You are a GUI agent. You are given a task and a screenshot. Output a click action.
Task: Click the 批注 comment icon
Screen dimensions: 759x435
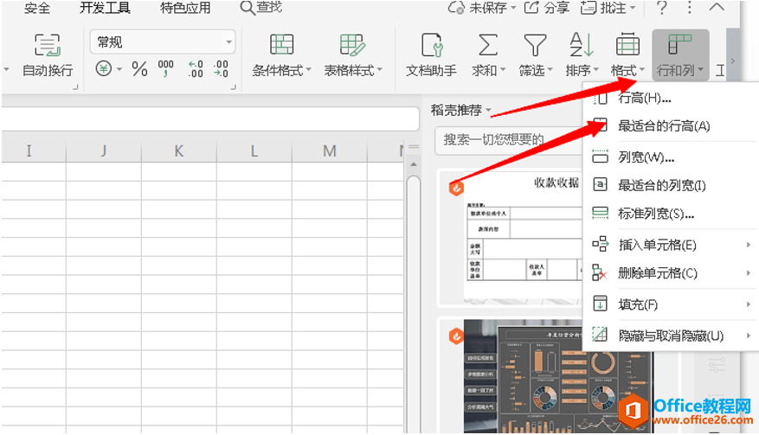click(x=589, y=8)
